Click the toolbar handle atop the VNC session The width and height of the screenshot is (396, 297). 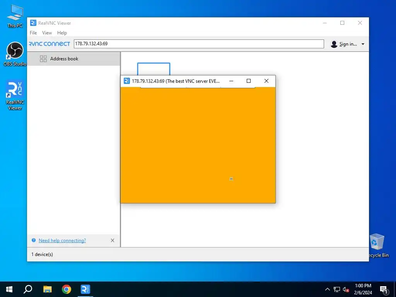198,87
